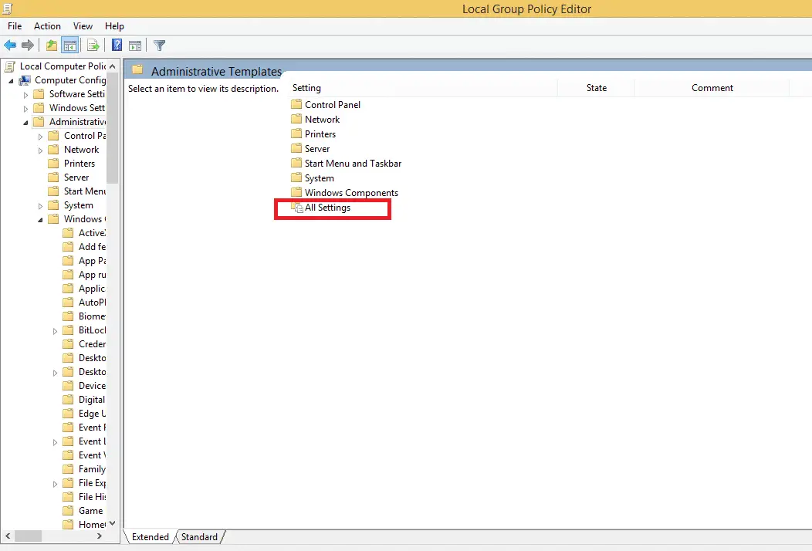Click the Server folder icon in the Setting list

(296, 149)
